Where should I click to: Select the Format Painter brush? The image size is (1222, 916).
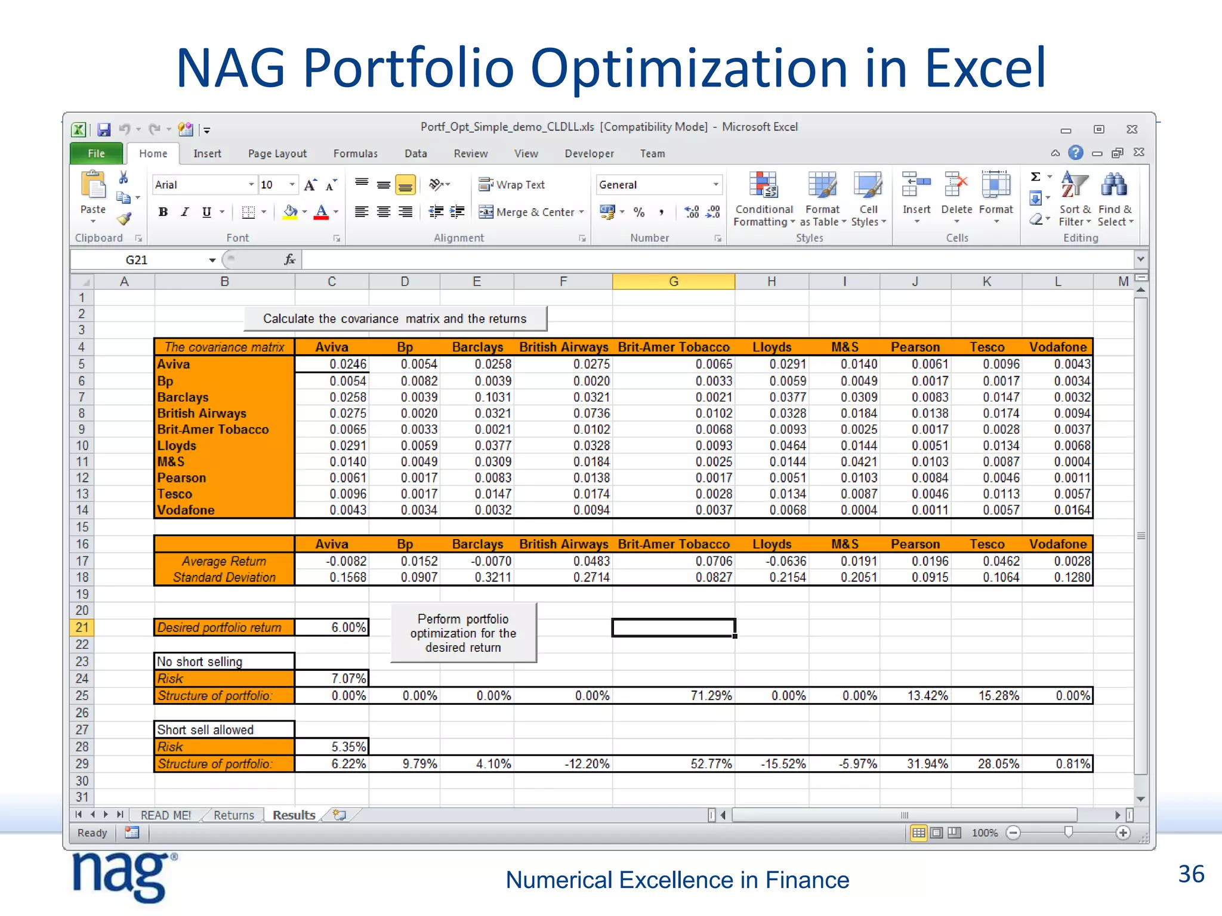tap(124, 219)
